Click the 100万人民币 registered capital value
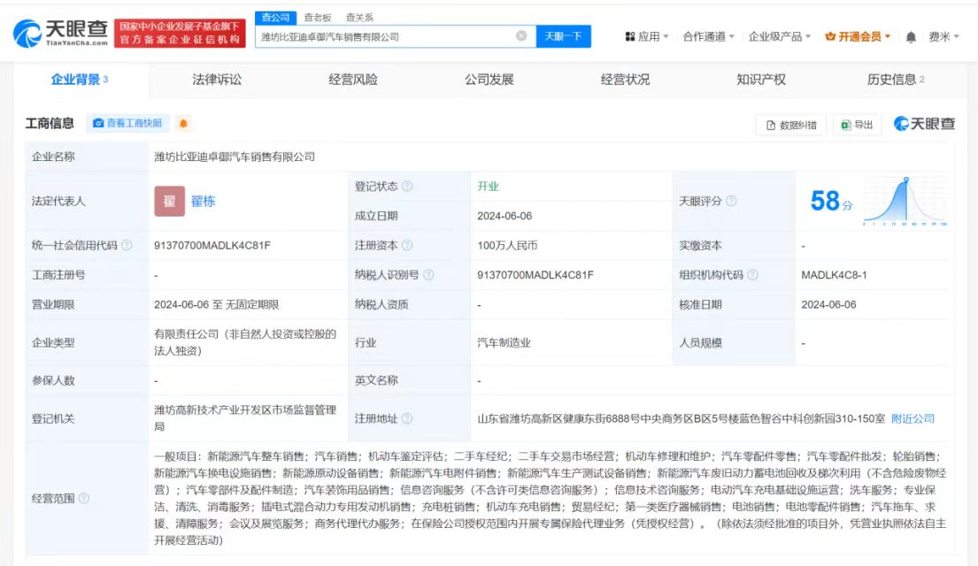This screenshot has width=978, height=566. (507, 245)
